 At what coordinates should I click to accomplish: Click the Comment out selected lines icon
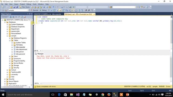pyautogui.click(x=79, y=10)
